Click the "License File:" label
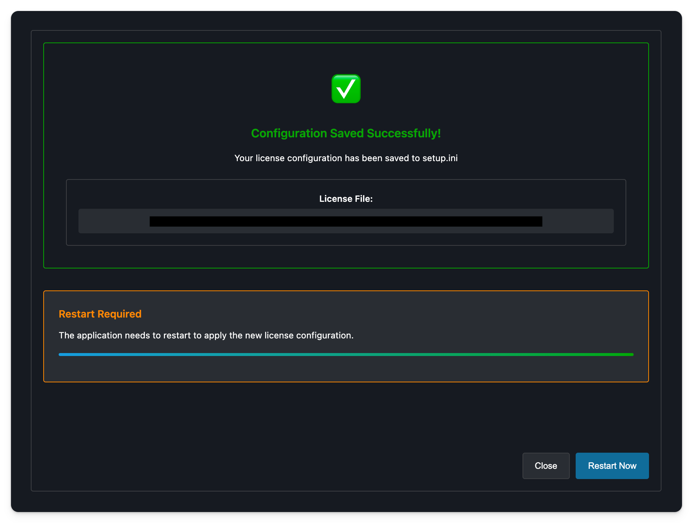693x523 pixels. point(346,199)
